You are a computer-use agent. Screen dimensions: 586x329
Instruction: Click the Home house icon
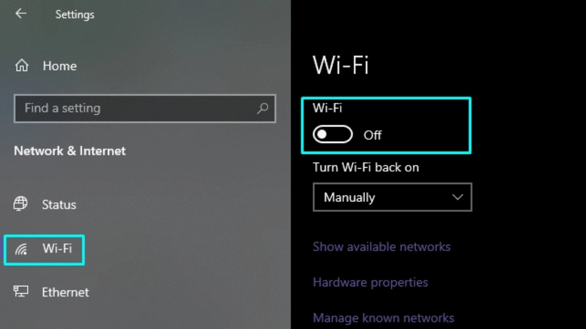click(22, 65)
